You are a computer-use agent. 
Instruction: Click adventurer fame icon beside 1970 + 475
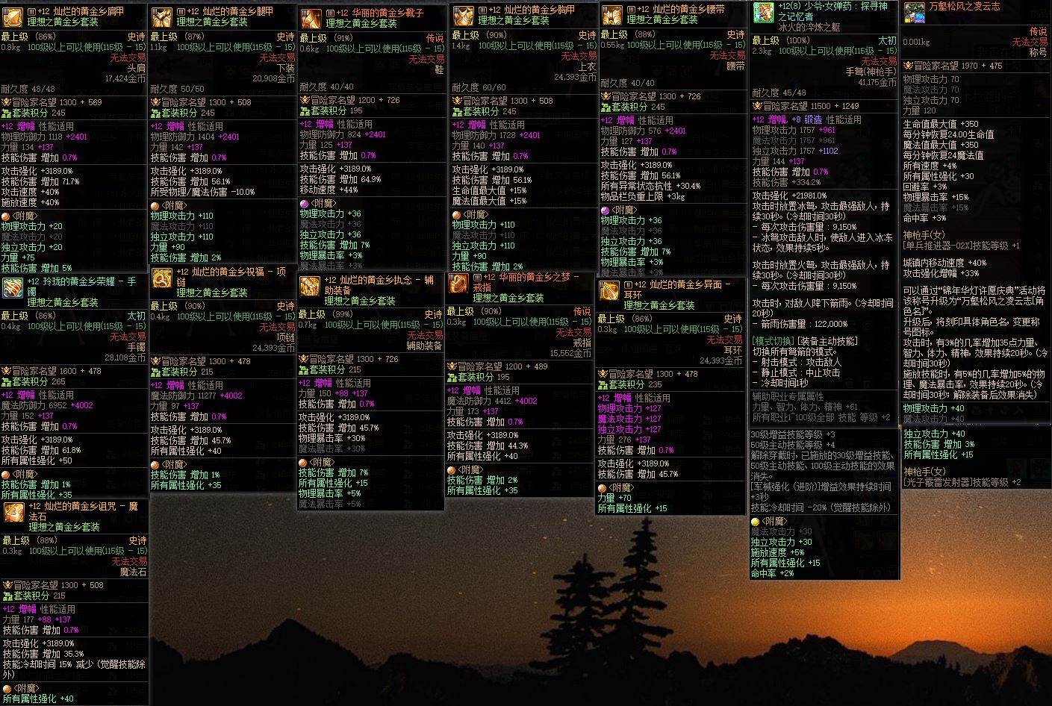[909, 66]
